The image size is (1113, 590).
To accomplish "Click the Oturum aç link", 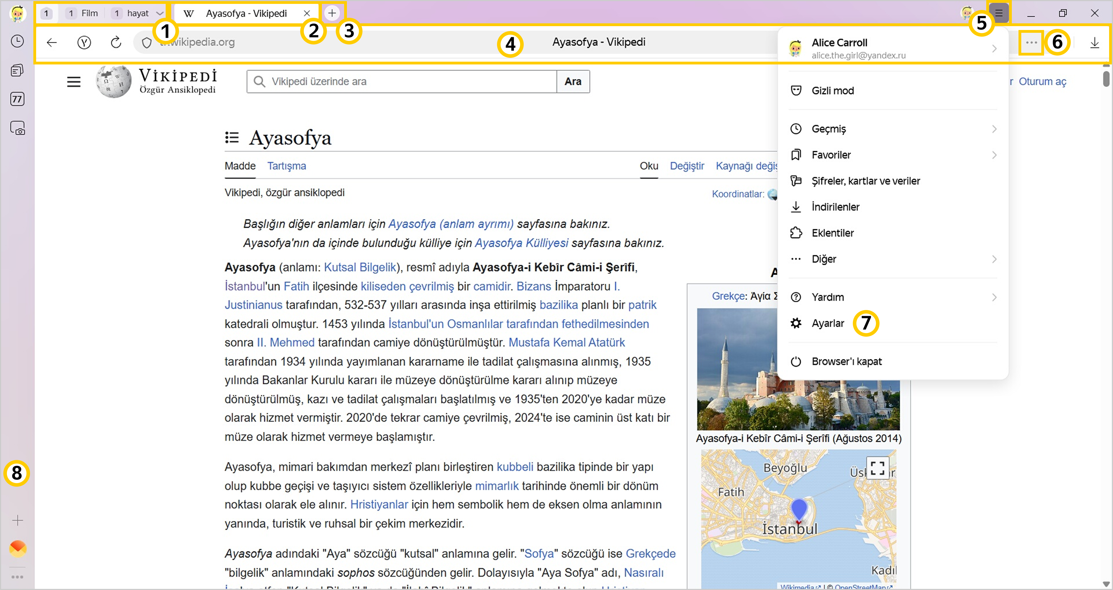I will tap(1042, 82).
